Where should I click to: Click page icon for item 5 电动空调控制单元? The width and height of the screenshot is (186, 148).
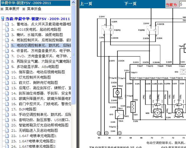pyautogui.click(x=7, y=45)
